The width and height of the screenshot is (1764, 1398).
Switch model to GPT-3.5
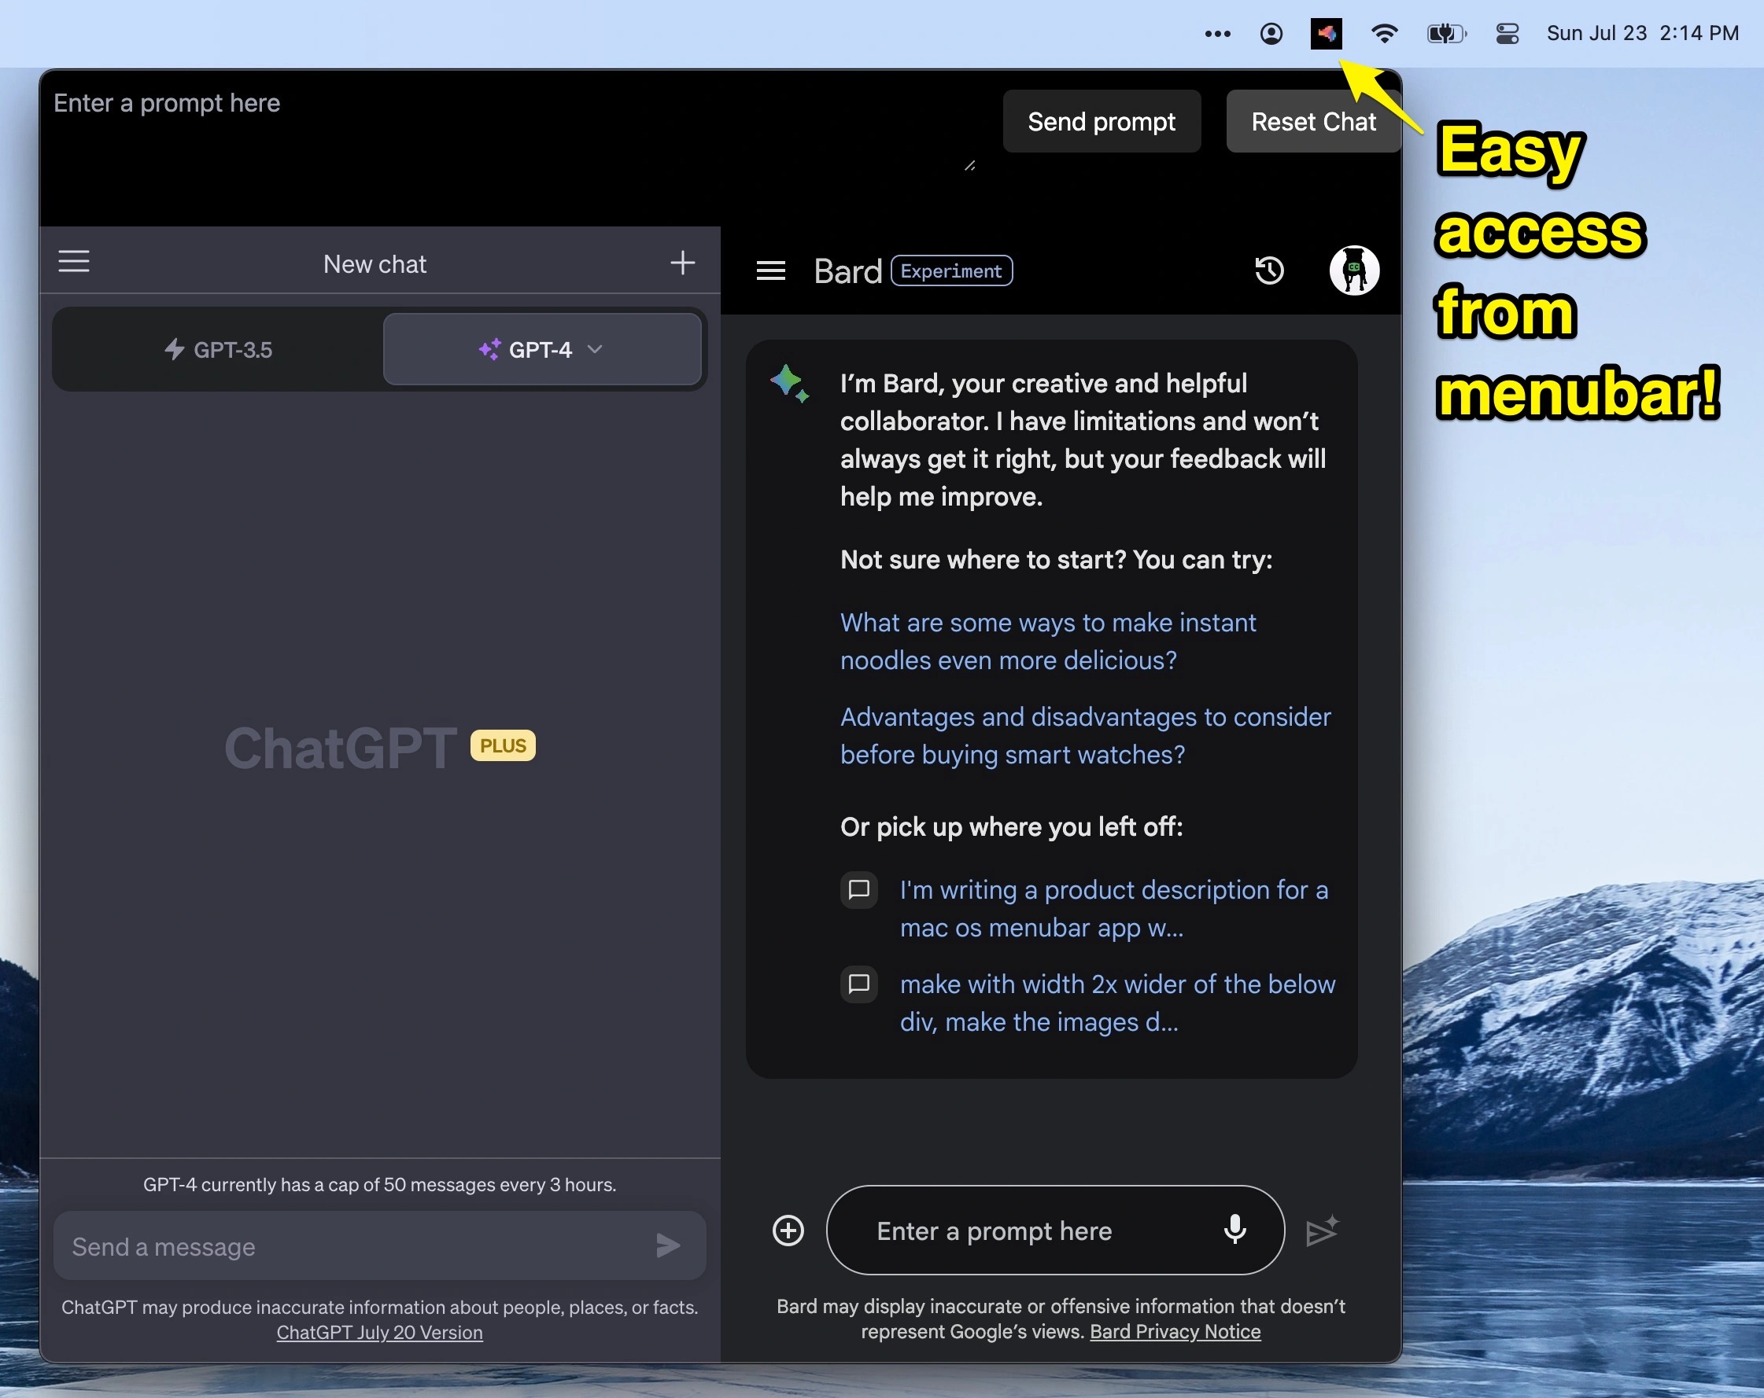[x=219, y=350]
